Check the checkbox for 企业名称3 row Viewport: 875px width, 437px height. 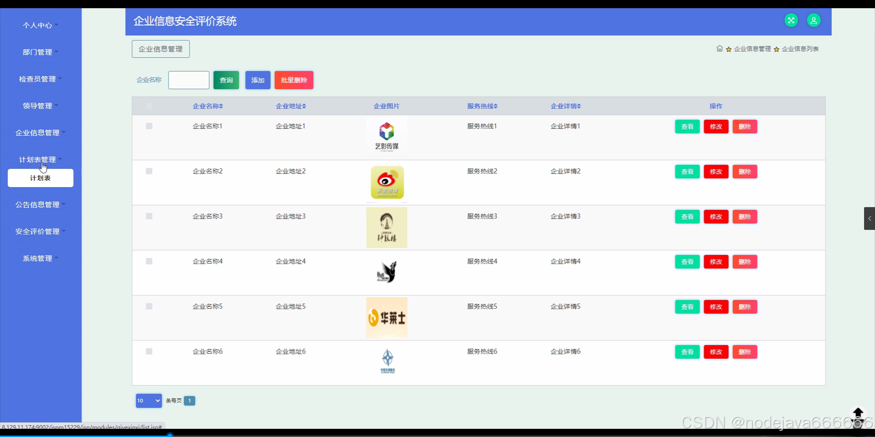(149, 216)
